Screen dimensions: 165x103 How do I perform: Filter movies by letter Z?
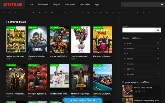(162, 13)
